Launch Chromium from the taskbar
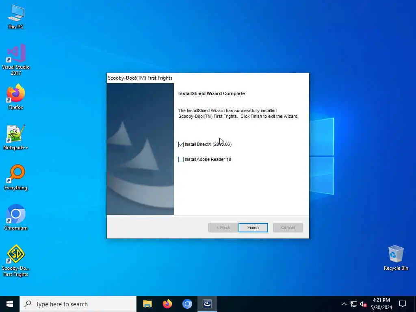 coord(187,304)
